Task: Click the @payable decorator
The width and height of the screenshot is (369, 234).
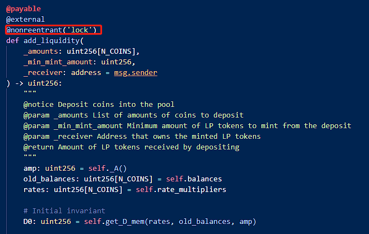Action: 24,9
